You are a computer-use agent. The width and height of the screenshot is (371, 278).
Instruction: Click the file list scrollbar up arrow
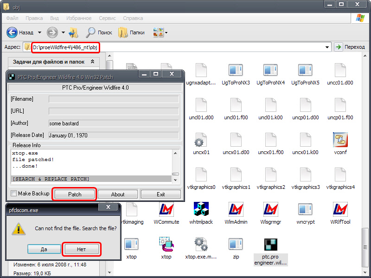tap(365, 56)
